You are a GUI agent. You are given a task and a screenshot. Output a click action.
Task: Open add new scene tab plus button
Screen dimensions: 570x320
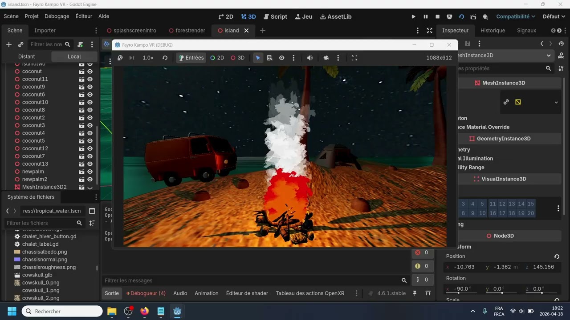pos(263,31)
